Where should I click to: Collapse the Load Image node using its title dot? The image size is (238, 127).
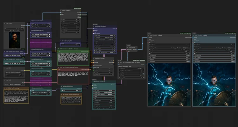coord(5,23)
